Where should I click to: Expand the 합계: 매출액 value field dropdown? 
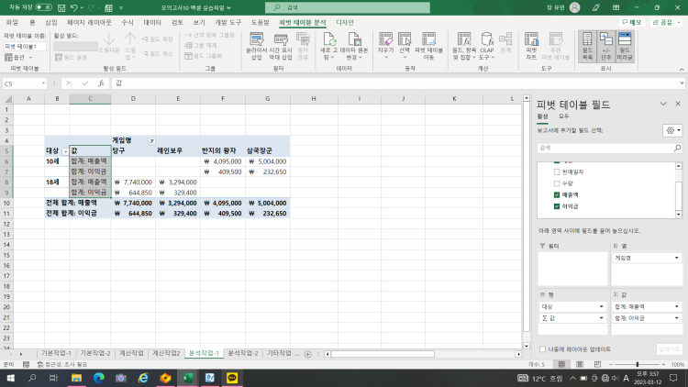677,305
